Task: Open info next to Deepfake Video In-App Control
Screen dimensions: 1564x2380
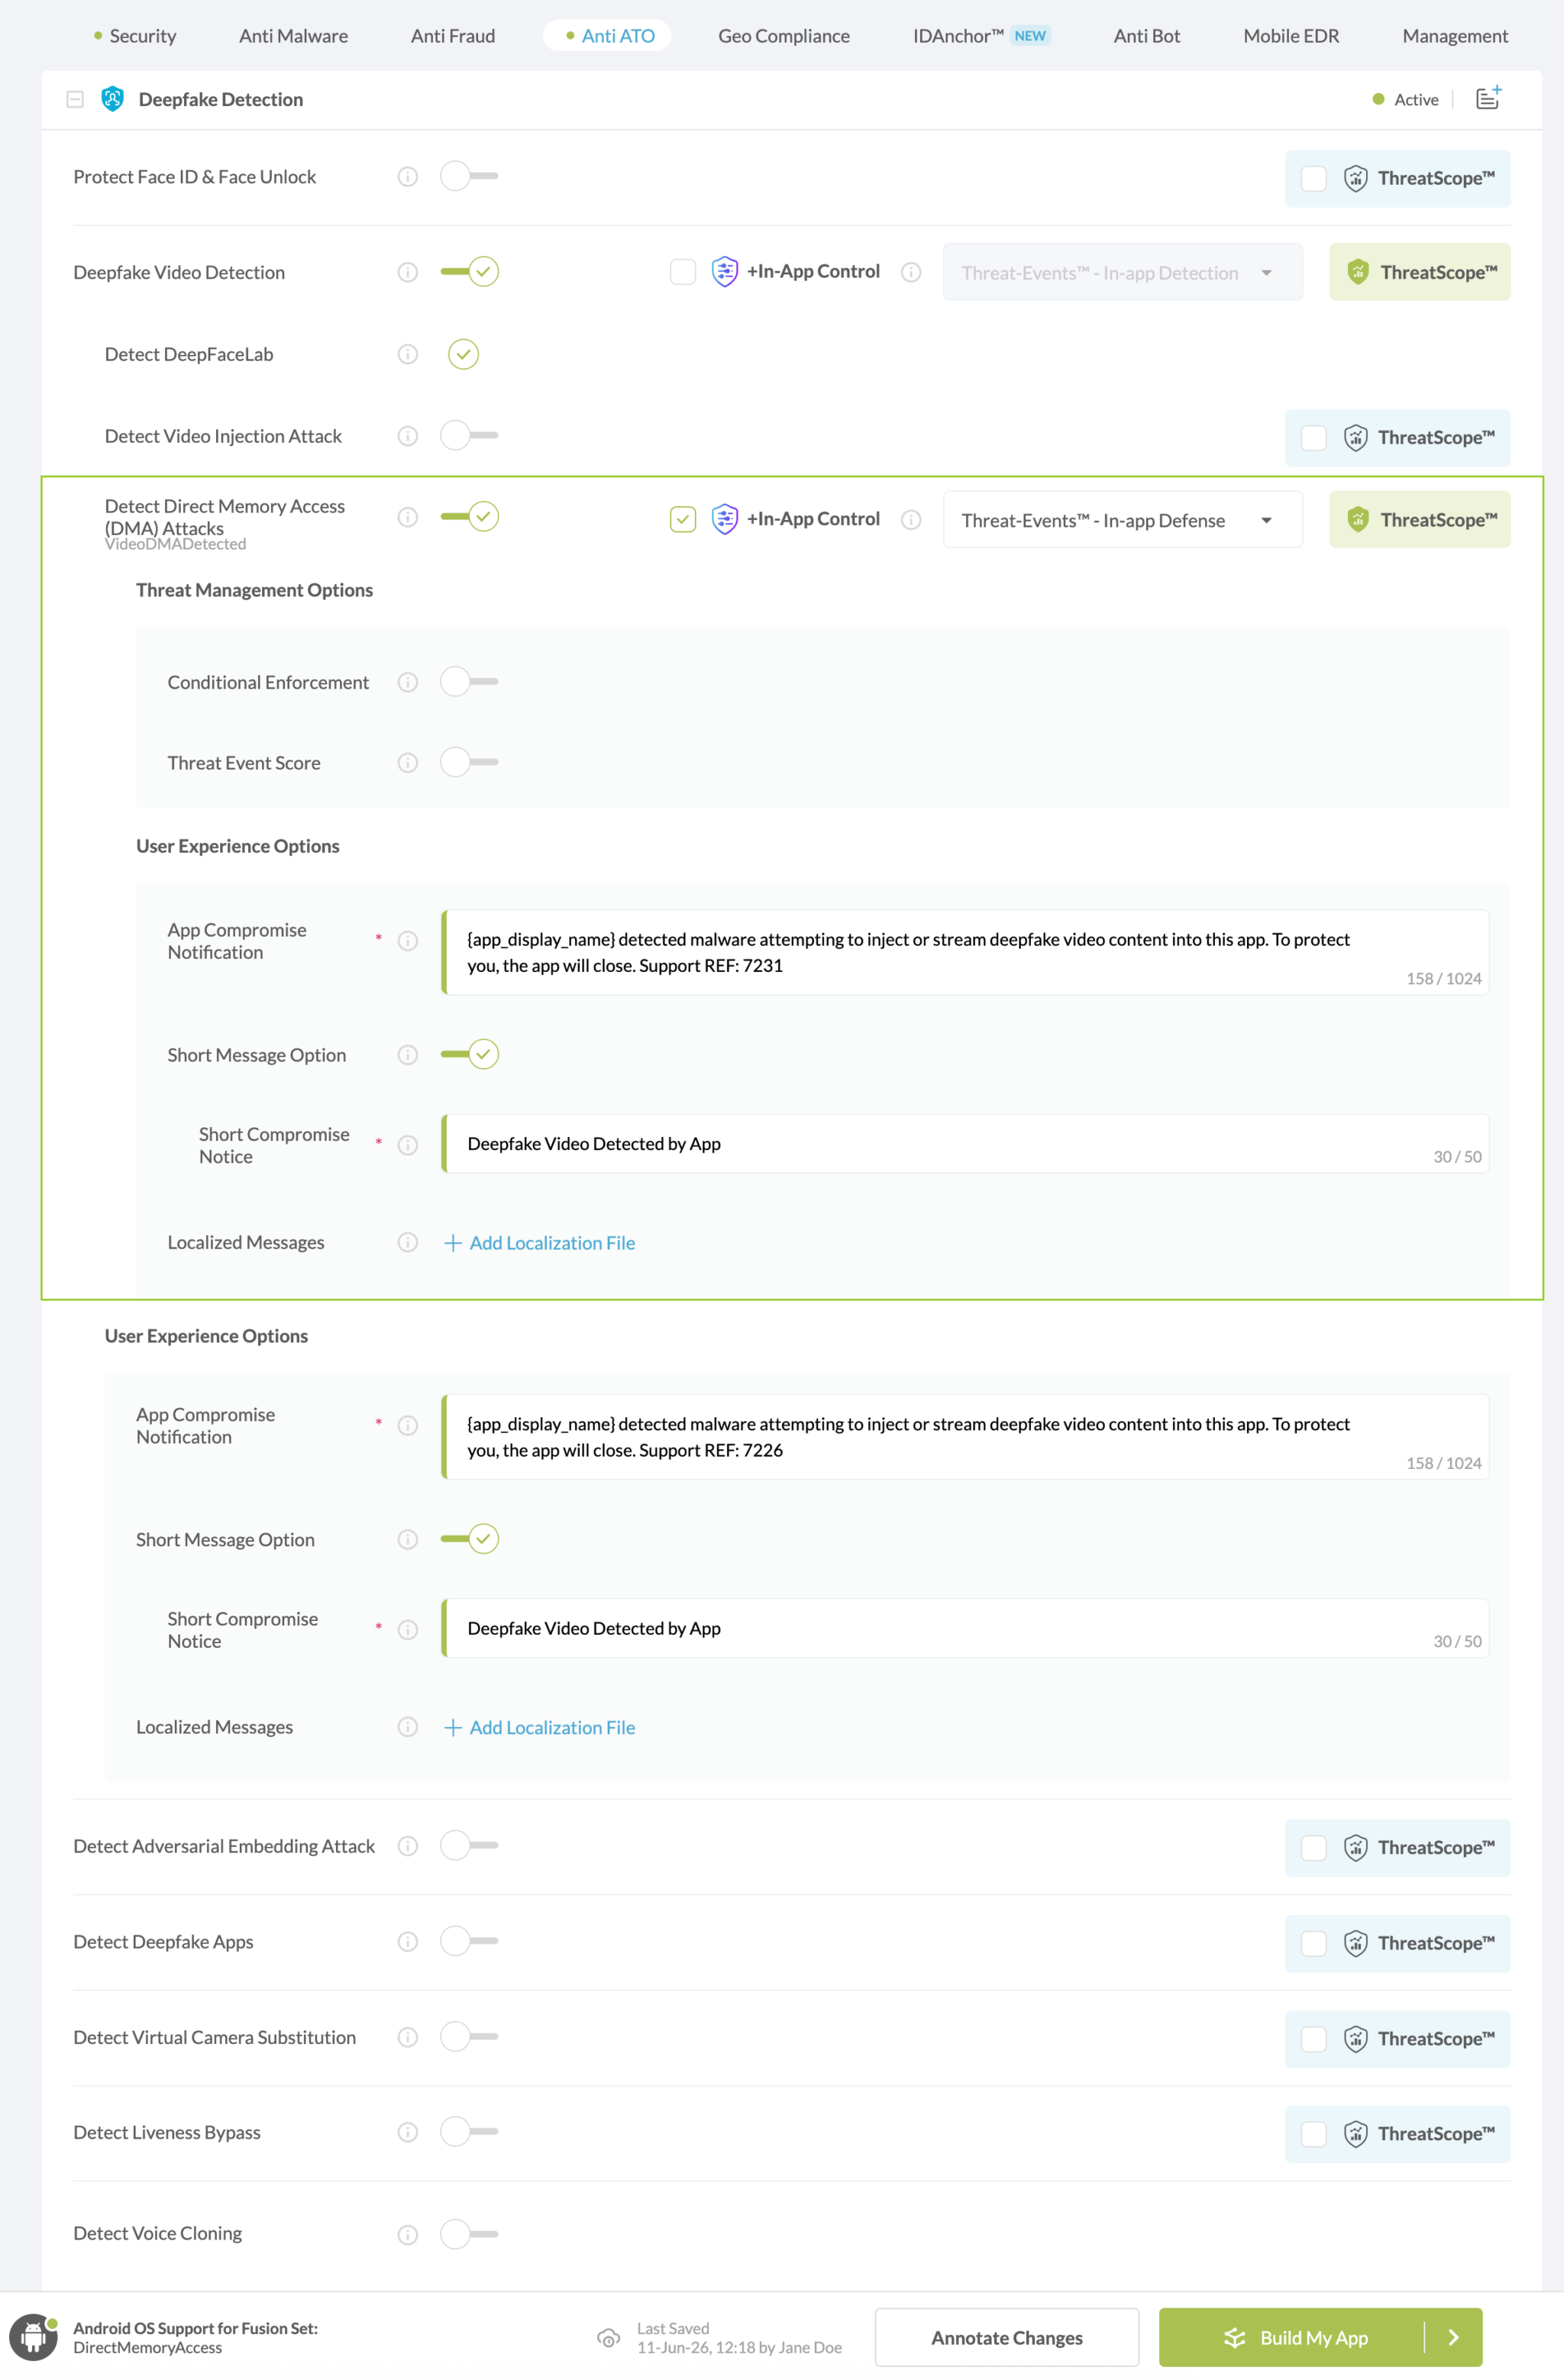Action: pos(911,272)
